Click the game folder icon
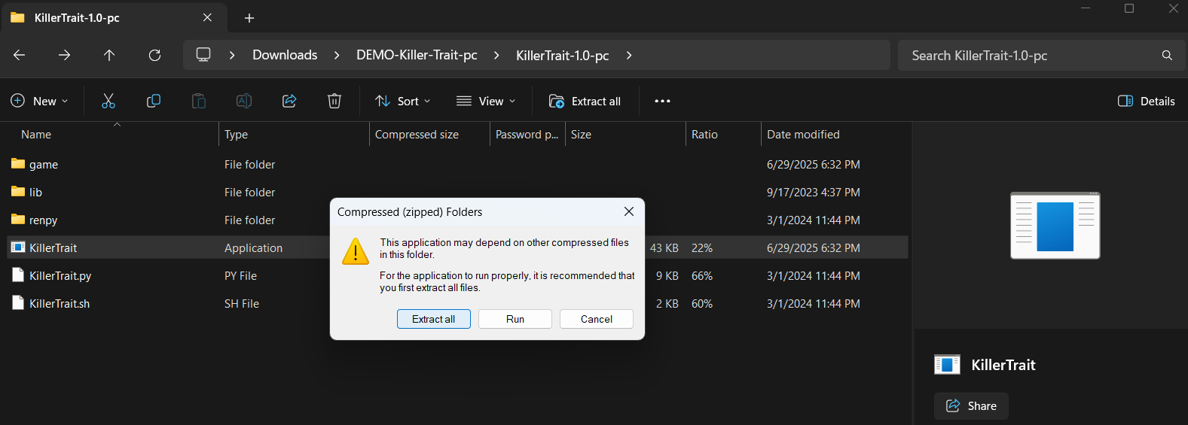Image resolution: width=1188 pixels, height=425 pixels. 18,163
